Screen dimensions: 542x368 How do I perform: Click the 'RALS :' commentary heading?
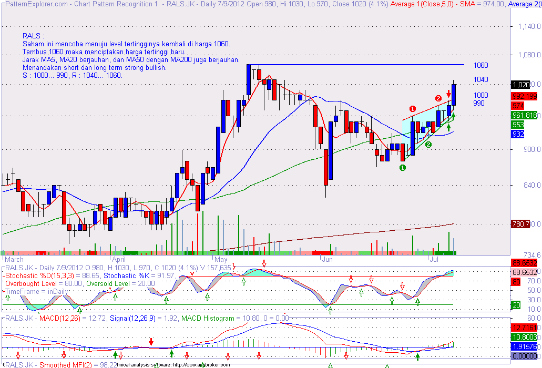[x=33, y=36]
